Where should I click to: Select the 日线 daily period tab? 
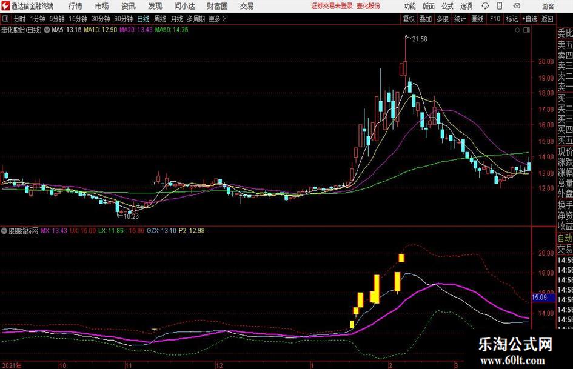143,19
